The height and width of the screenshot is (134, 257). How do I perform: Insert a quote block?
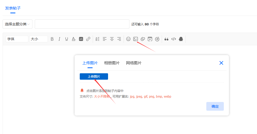[x=166, y=39]
